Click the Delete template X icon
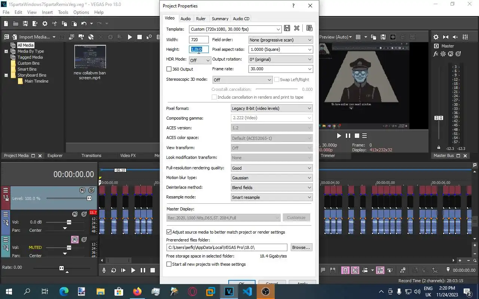Screen dimensions: 479x299 (x=297, y=28)
